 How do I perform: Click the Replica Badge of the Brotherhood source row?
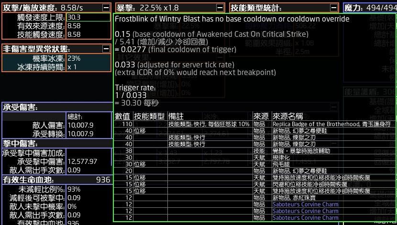click(x=331, y=124)
